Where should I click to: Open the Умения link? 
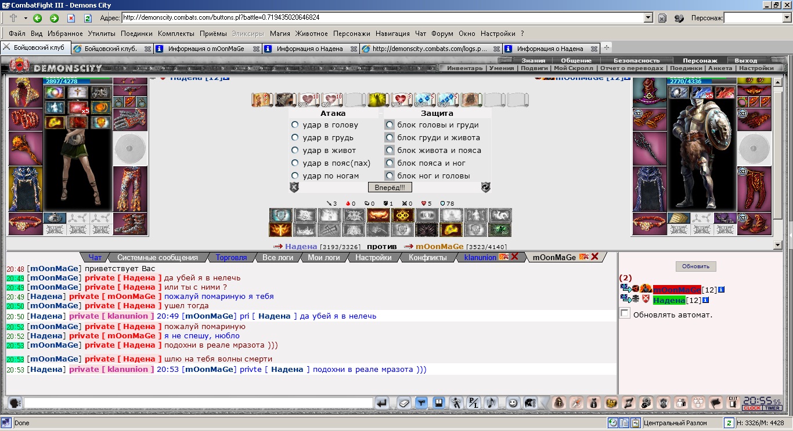pos(501,68)
